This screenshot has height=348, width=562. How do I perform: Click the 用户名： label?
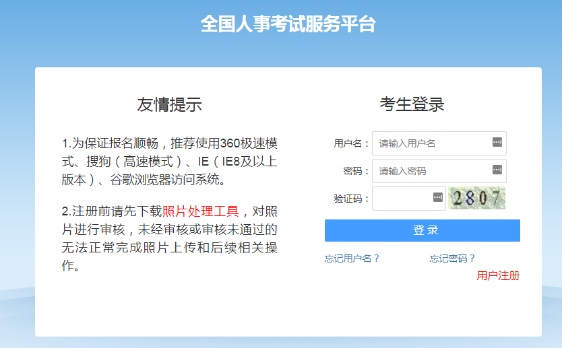351,143
